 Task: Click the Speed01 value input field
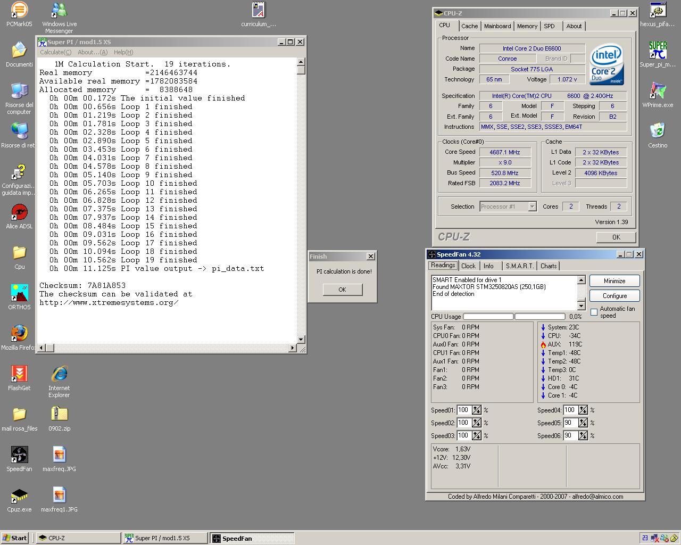pos(464,410)
